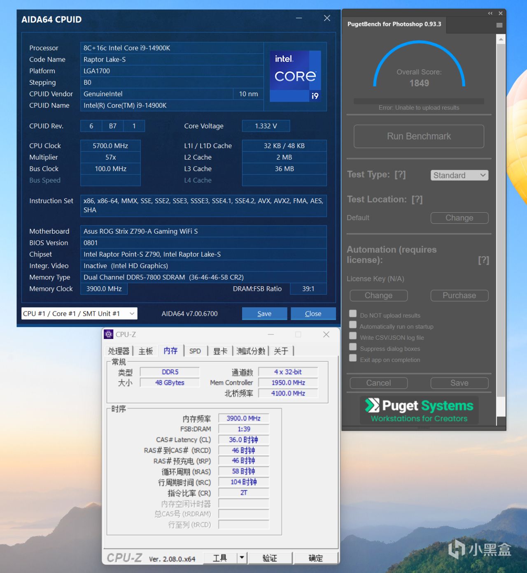
Task: Minimize the CPU-Z window
Action: point(271,334)
